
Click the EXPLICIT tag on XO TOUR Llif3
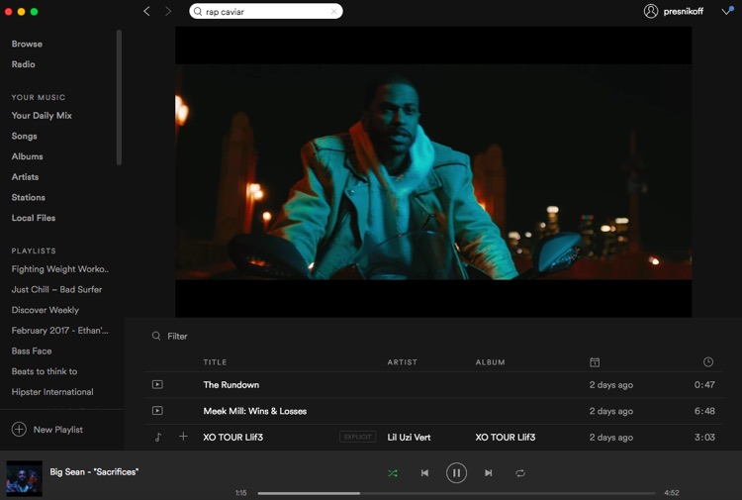point(357,437)
